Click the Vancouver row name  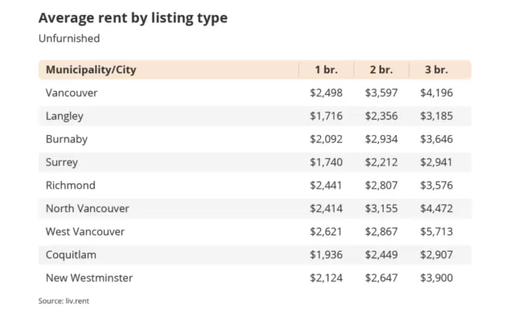click(x=72, y=92)
